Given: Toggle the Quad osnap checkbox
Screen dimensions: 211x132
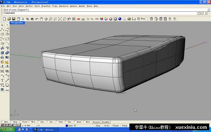Looking at the screenshot, I should (75, 122).
